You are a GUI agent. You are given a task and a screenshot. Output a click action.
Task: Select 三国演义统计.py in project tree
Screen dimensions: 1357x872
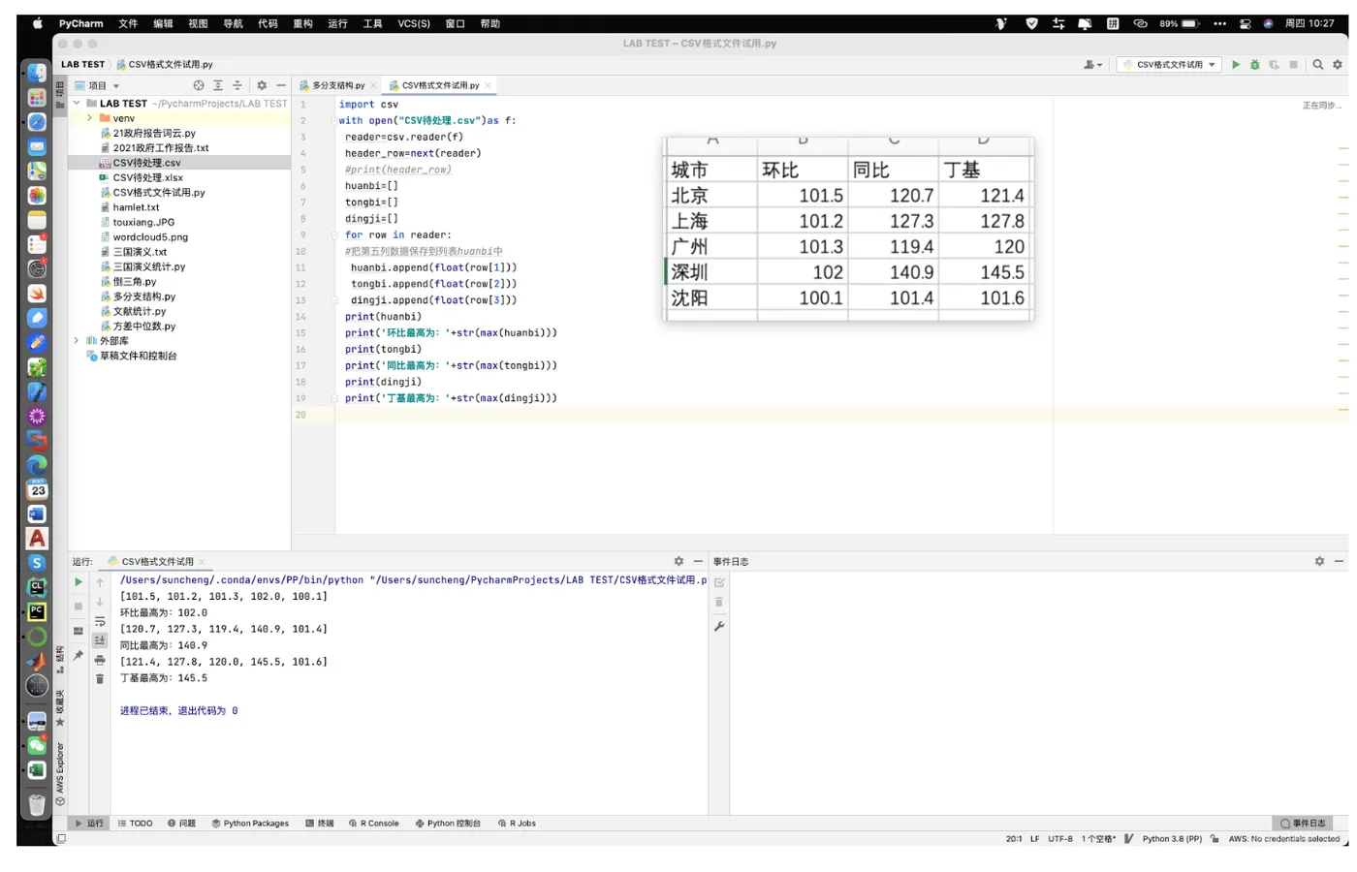coord(148,266)
